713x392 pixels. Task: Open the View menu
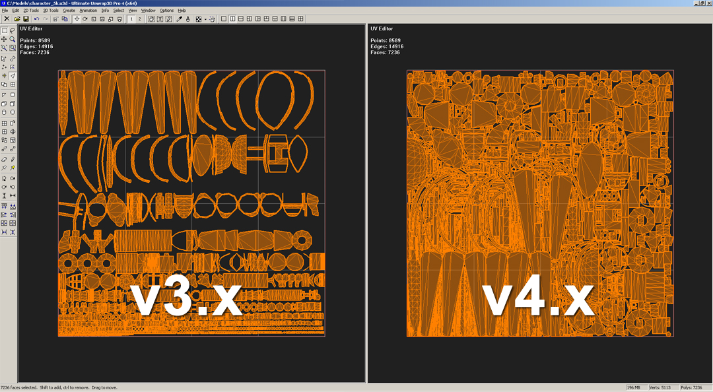(132, 11)
